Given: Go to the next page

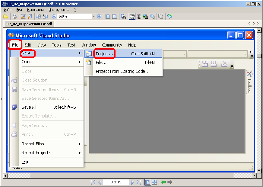Looking at the screenshot, I should pos(132,182).
